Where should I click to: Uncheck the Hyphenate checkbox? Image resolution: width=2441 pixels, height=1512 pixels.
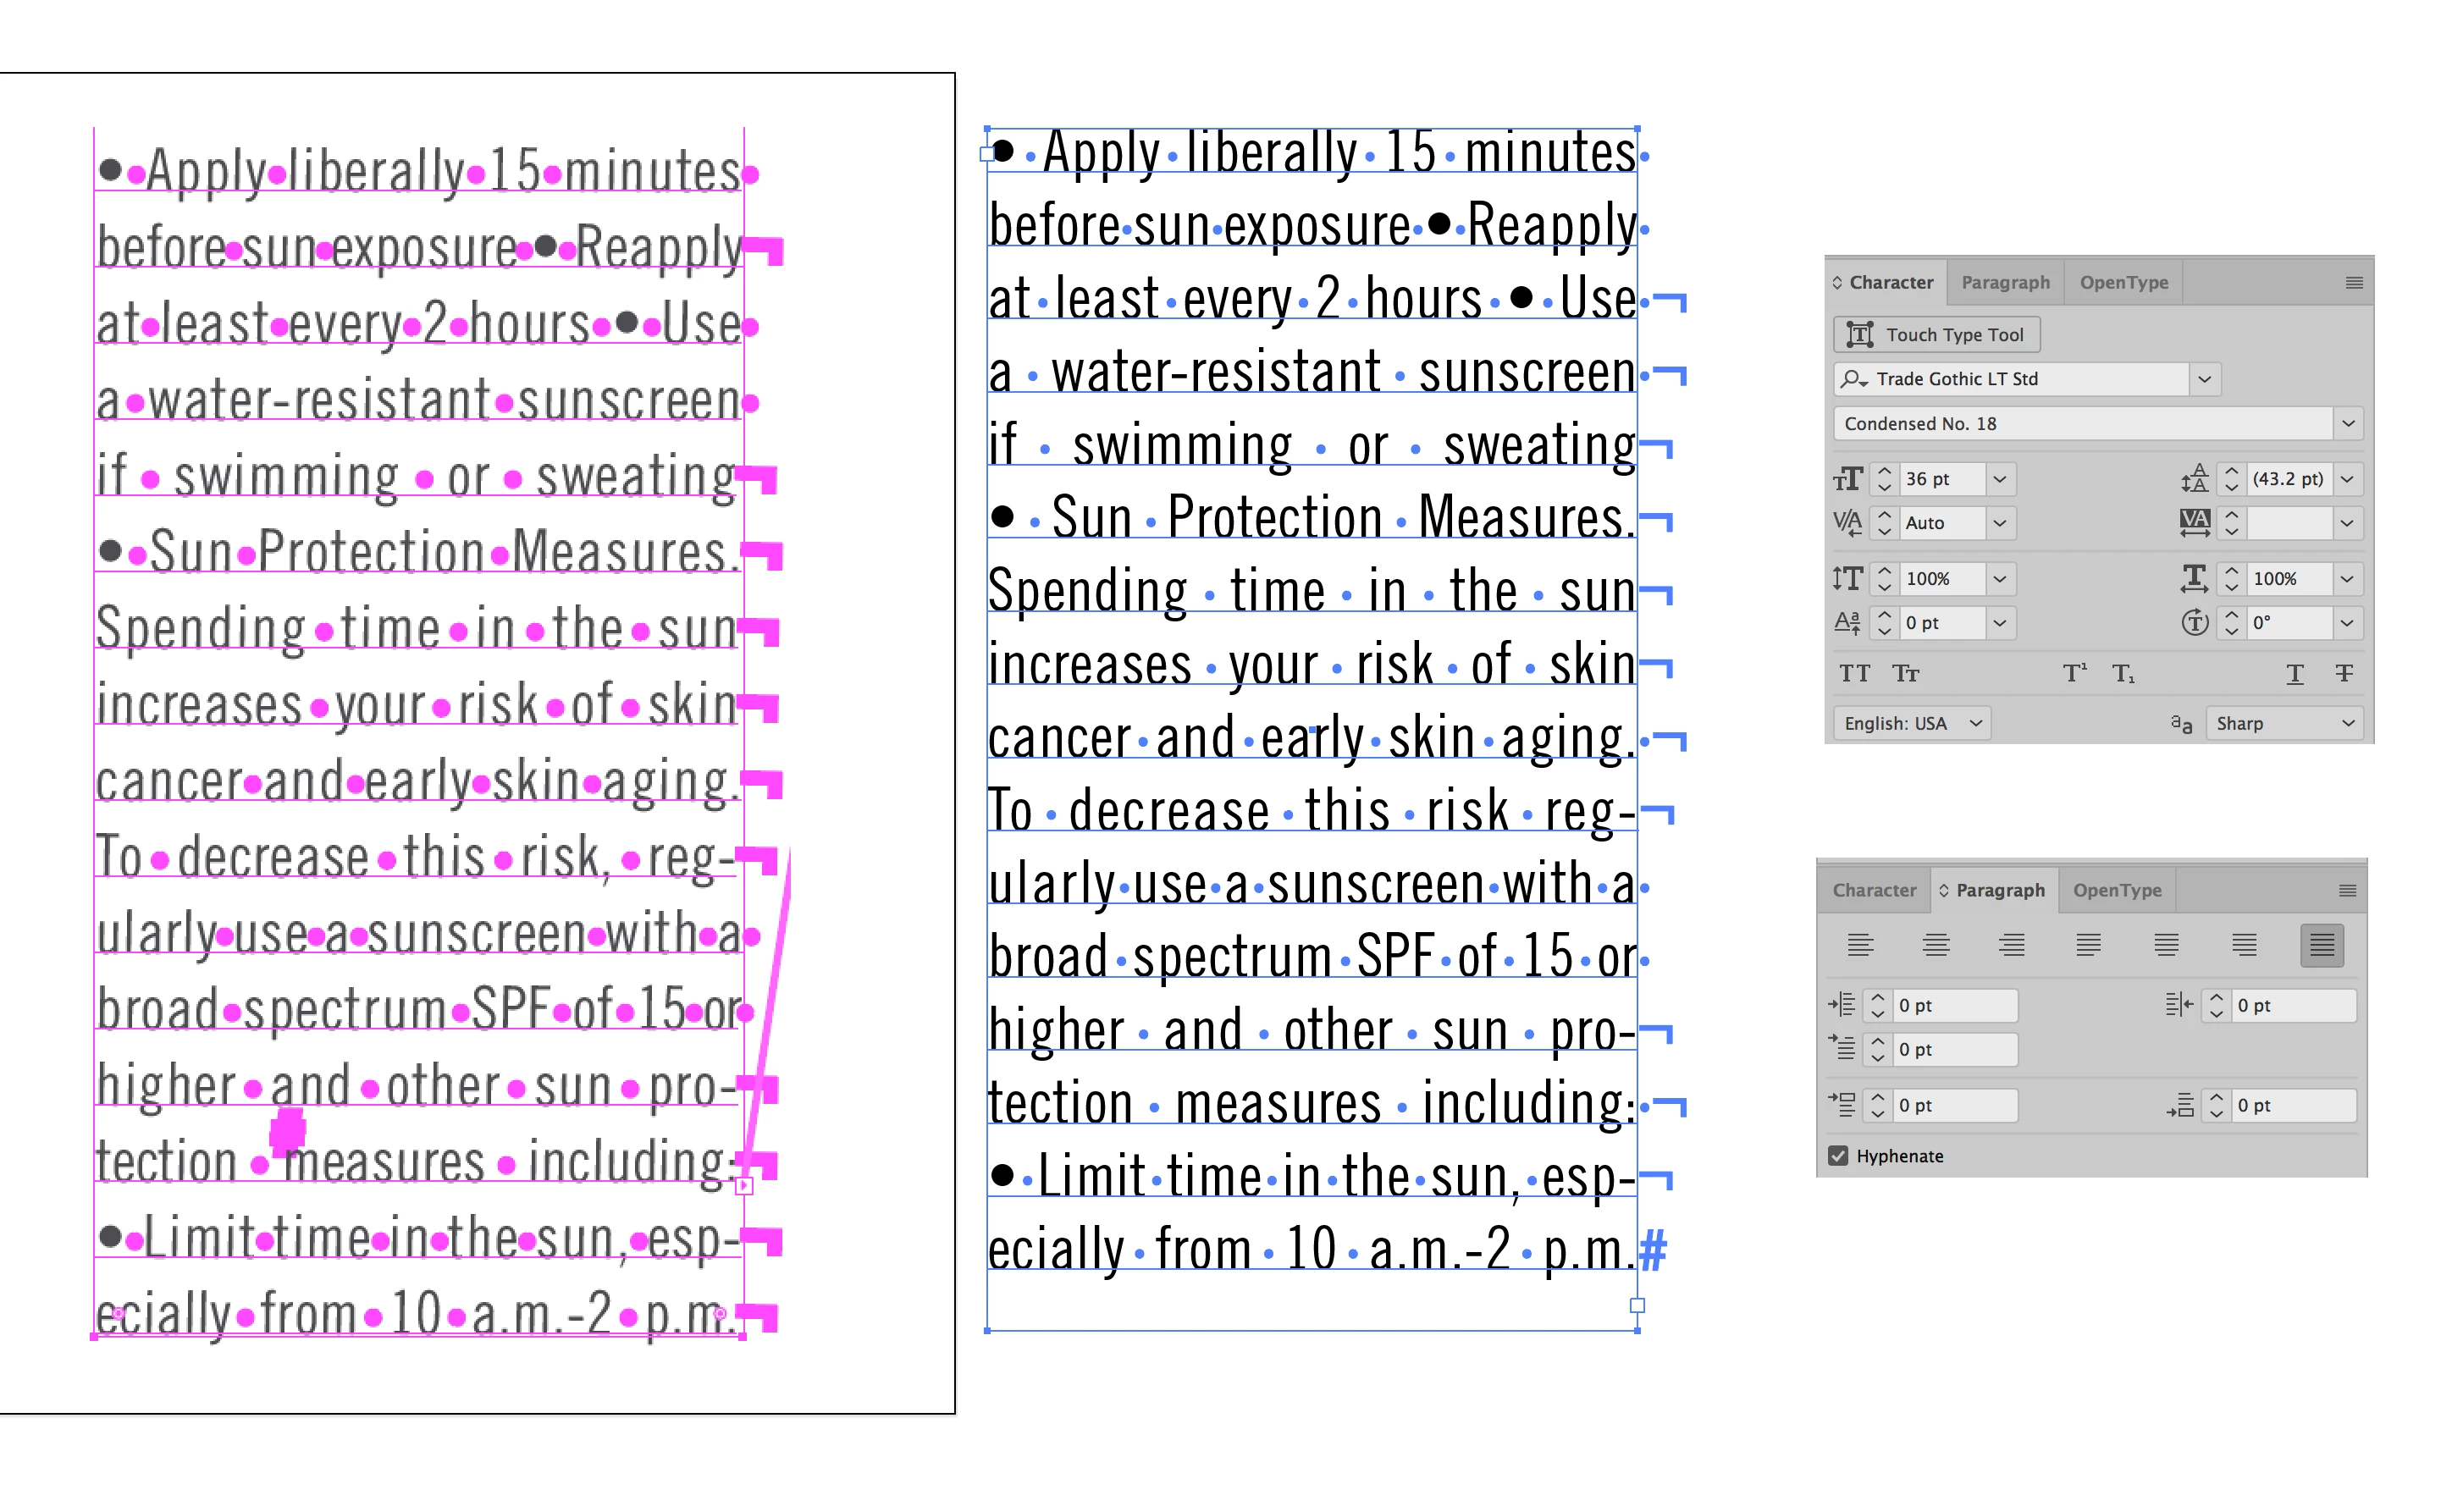coord(1838,1155)
